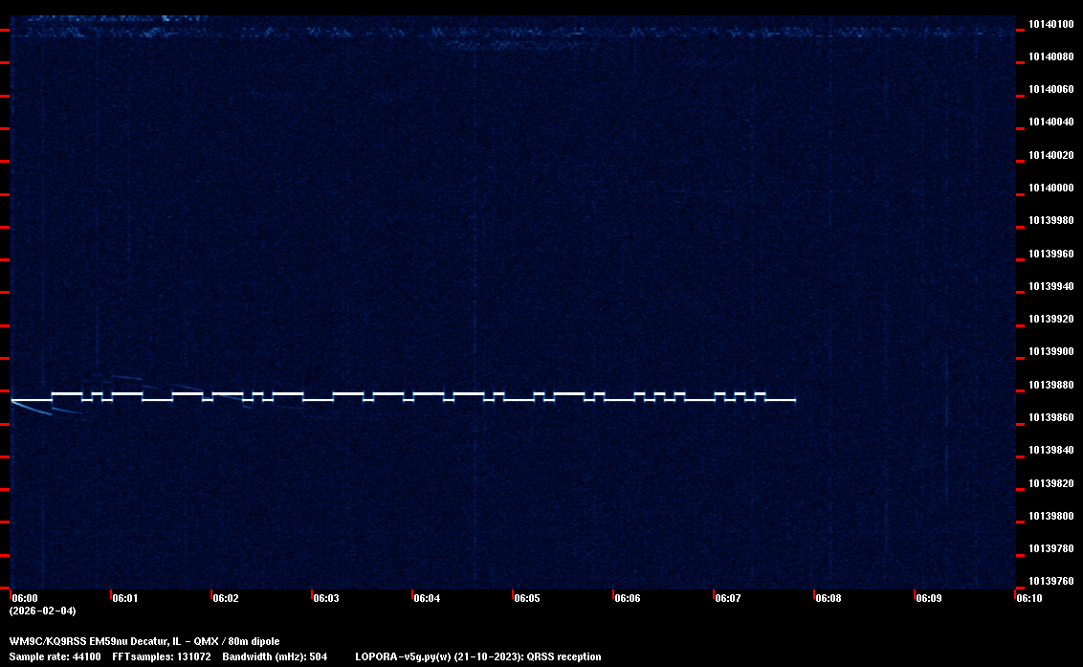Click the 10139880 frequency scale label

[x=1050, y=385]
